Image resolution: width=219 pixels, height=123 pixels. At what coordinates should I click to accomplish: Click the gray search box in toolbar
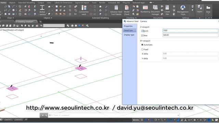click(54, 26)
